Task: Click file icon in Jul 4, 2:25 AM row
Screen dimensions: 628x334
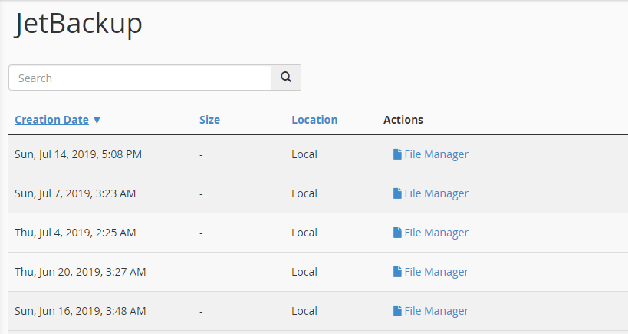Action: click(x=397, y=233)
